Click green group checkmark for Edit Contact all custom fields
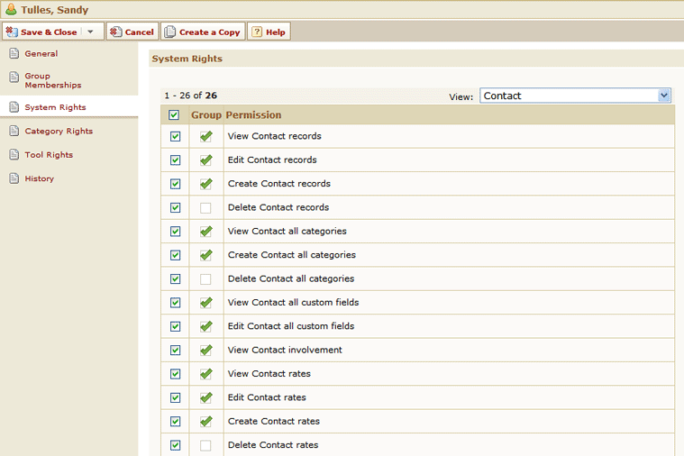Image resolution: width=684 pixels, height=456 pixels. 206,326
